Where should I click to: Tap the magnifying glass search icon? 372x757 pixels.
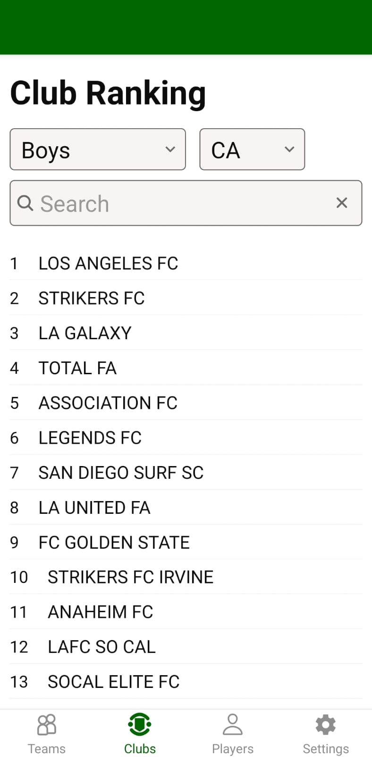25,203
